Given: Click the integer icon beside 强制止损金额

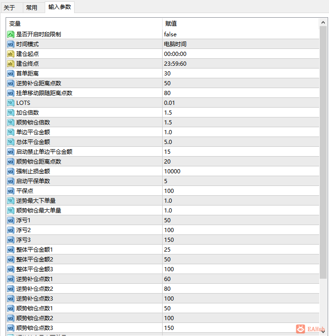Looking at the screenshot, I should [x=11, y=171].
